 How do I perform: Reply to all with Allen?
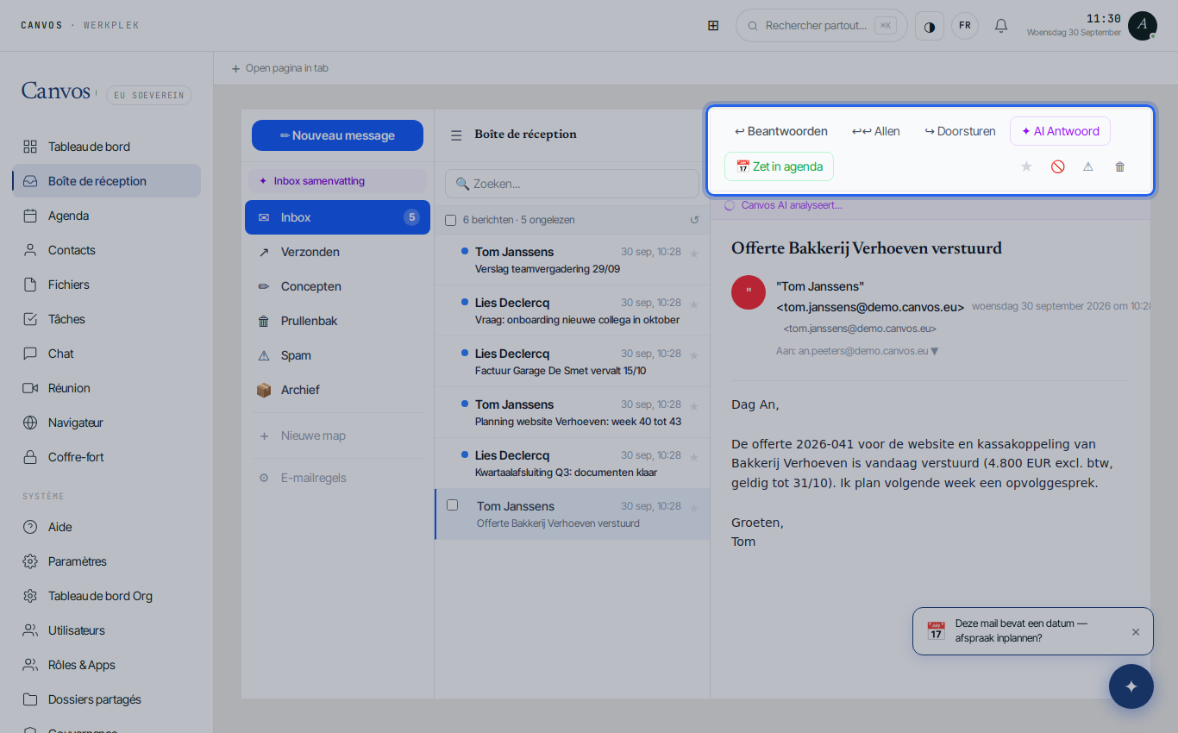click(876, 131)
